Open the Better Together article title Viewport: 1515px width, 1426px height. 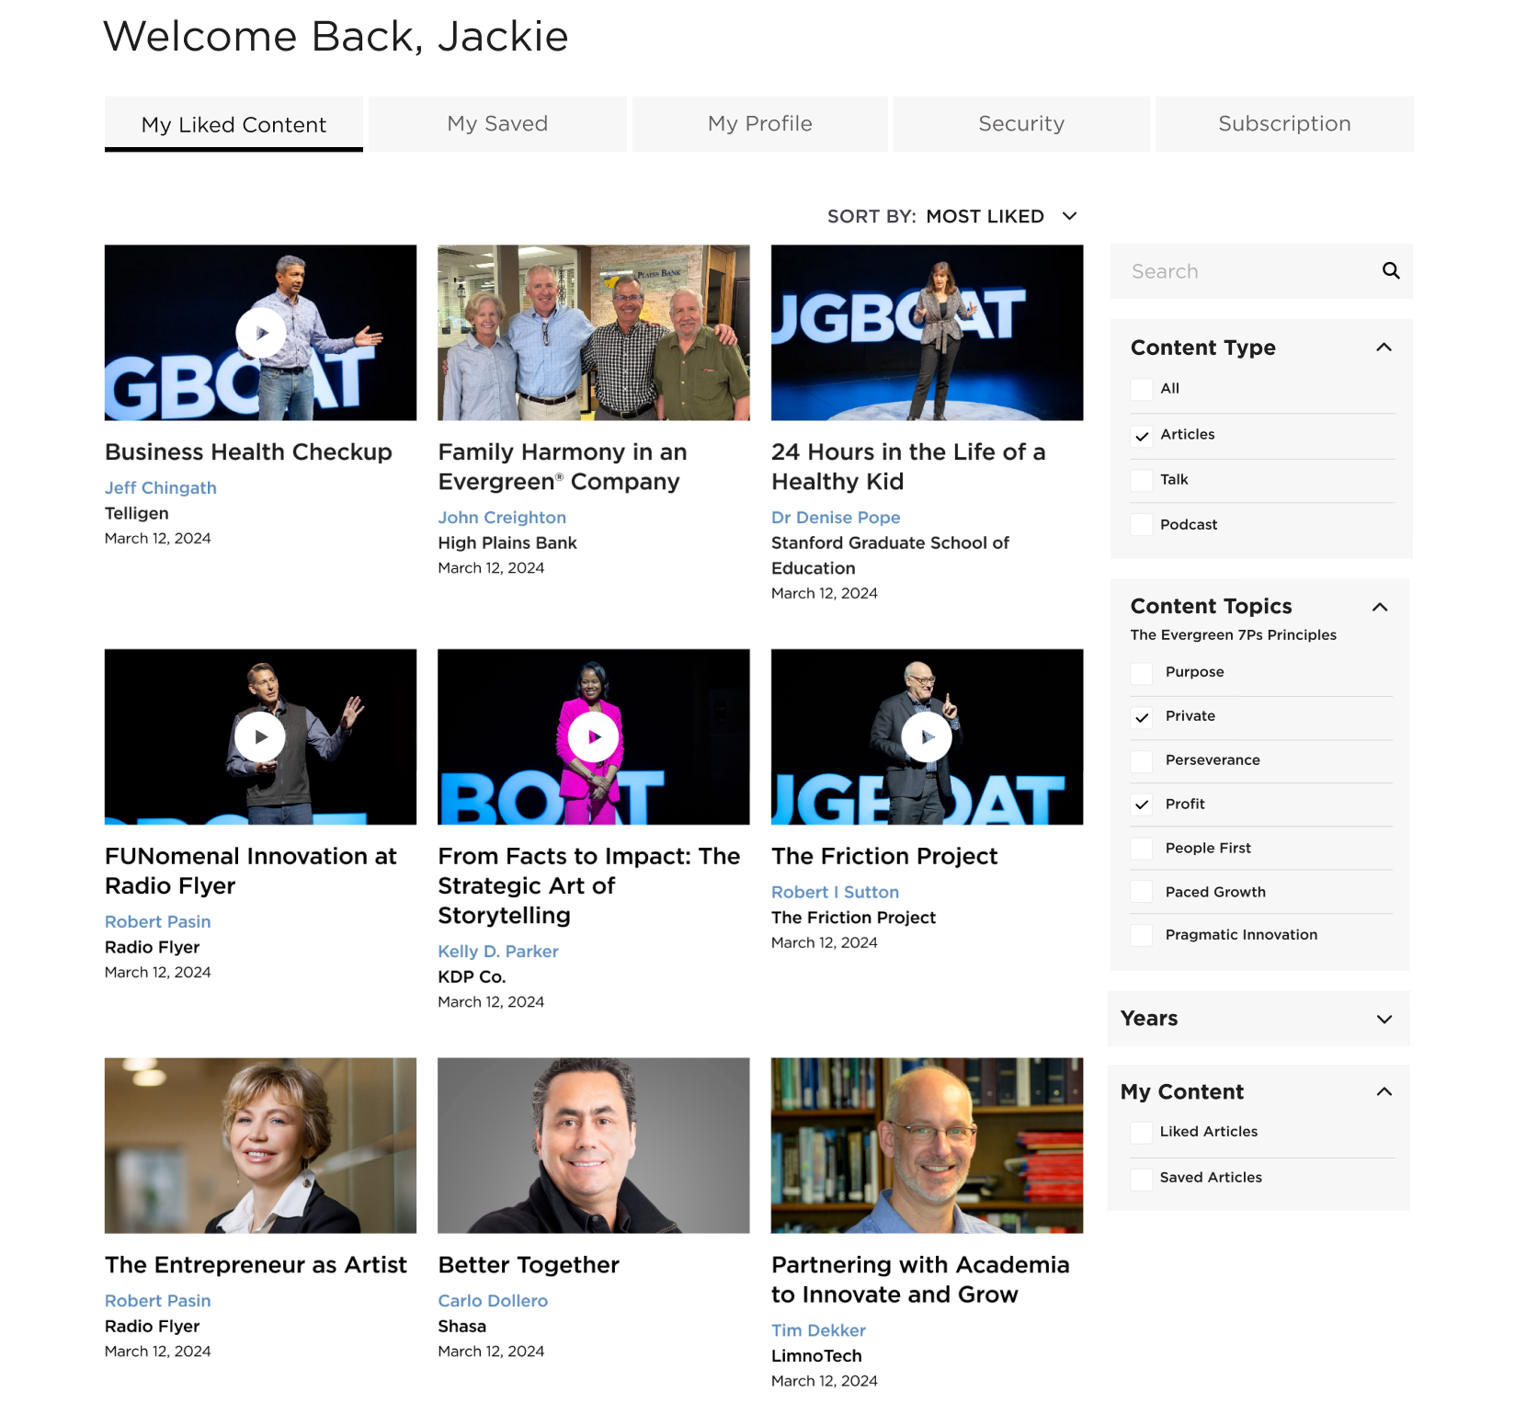click(x=529, y=1265)
